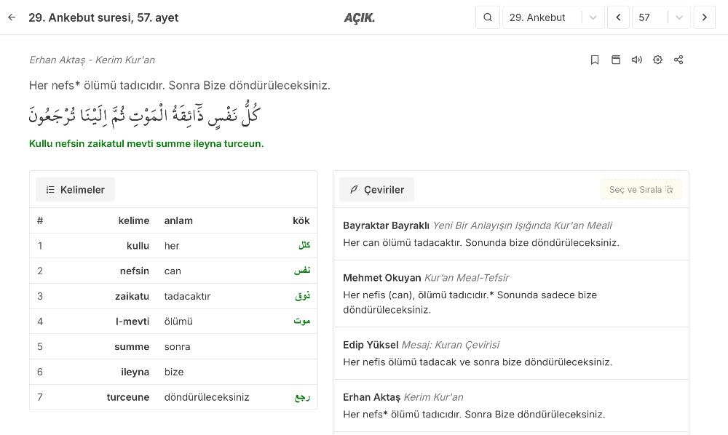
Task: Select the Çeviriler tab
Action: pyautogui.click(x=376, y=190)
